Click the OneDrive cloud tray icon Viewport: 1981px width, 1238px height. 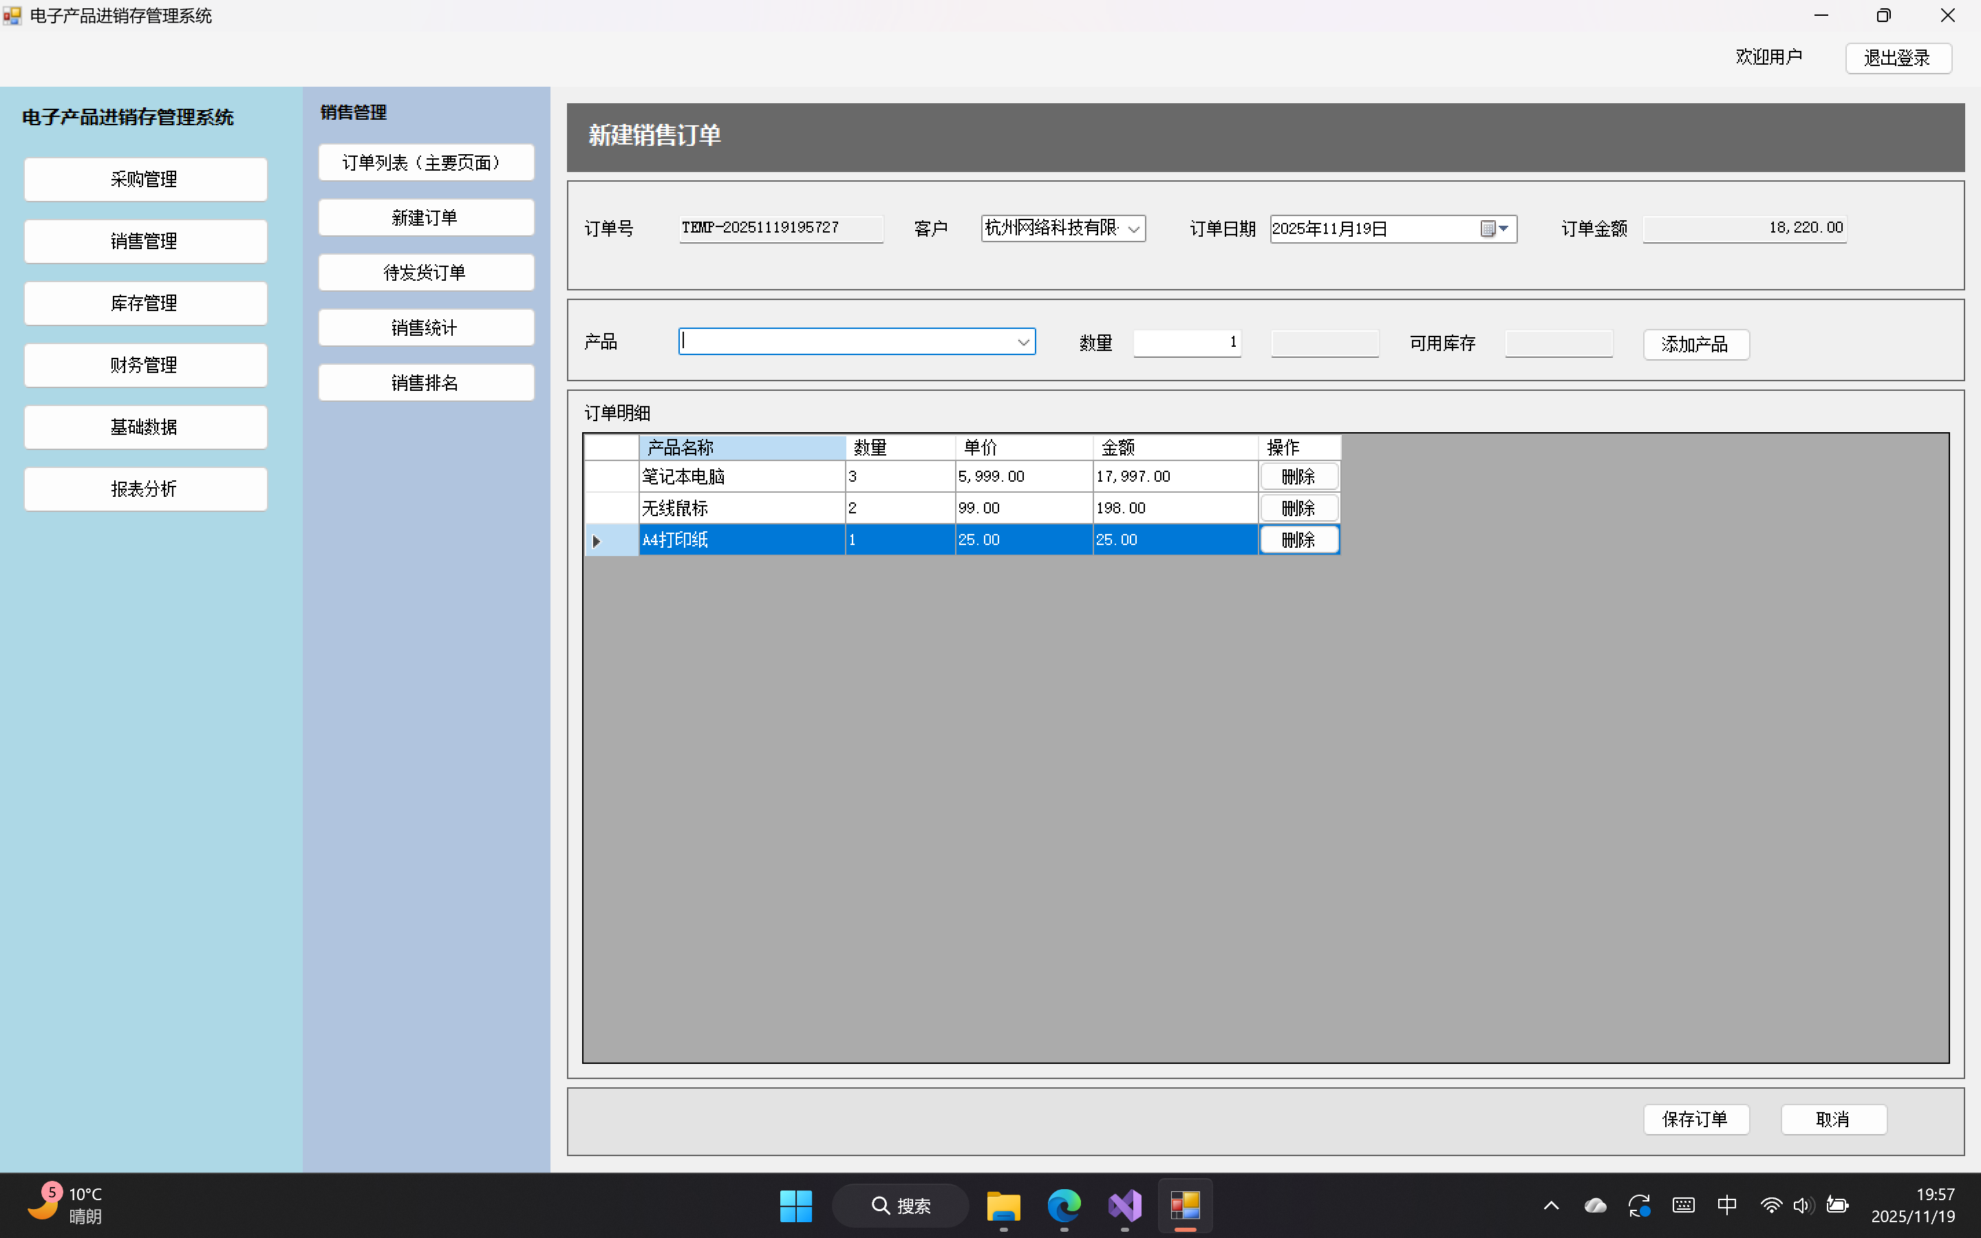1594,1205
